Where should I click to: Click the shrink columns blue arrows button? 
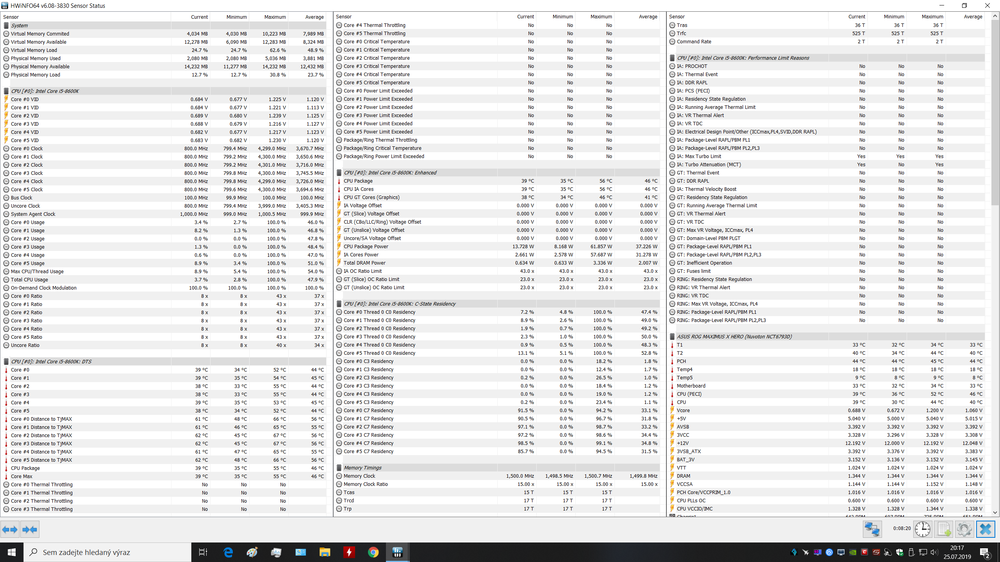(x=30, y=530)
